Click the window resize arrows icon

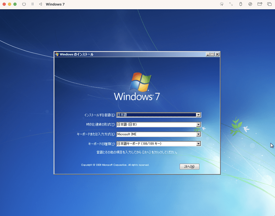pyautogui.click(x=231, y=4)
